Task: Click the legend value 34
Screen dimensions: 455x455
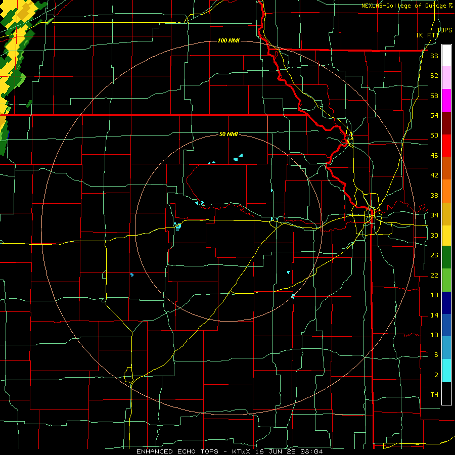Action: [434, 215]
